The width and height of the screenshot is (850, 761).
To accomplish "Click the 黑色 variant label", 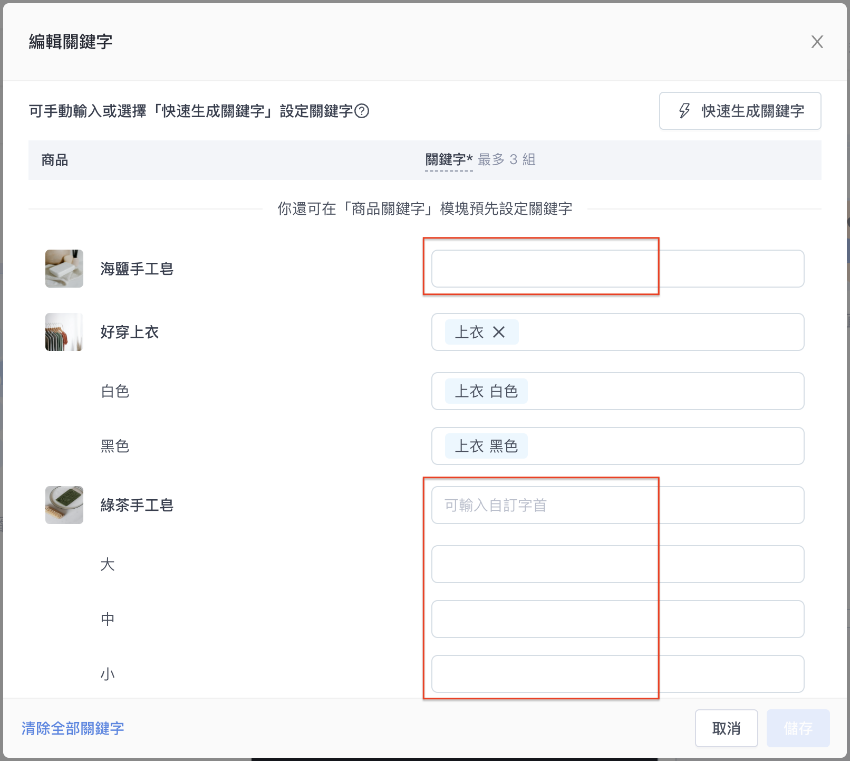I will [x=115, y=446].
